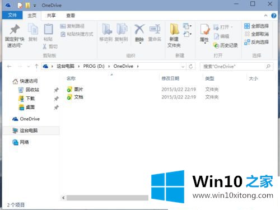Viewport: 280px width, 210px height.
Task: Open the File (文件) tab
Action: click(12, 15)
